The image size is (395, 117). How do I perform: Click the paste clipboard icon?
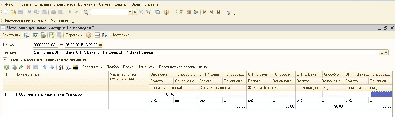(x=44, y=12)
